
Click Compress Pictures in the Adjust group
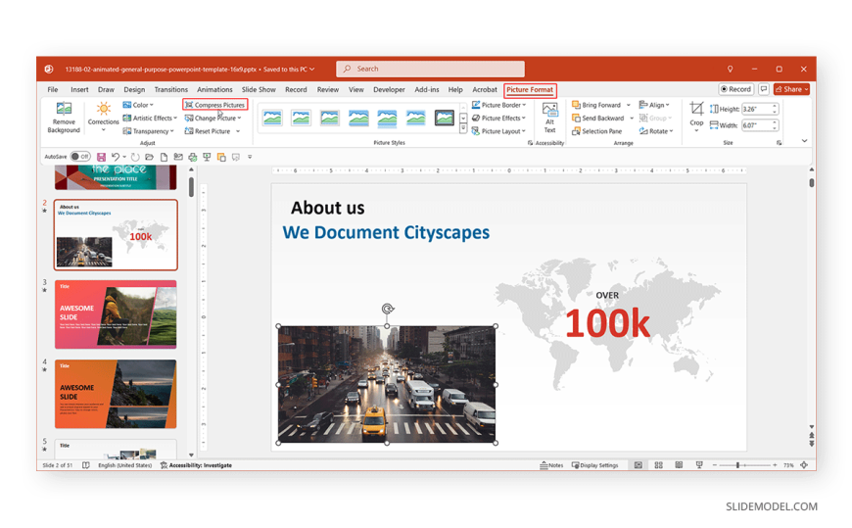[x=215, y=105]
